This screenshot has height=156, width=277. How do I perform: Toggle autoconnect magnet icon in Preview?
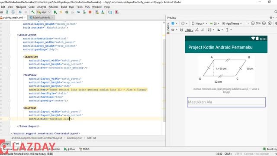[x=181, y=30]
